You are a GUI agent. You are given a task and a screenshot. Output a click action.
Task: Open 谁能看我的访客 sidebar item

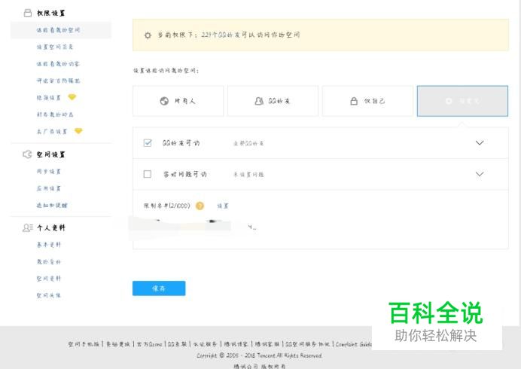tap(58, 64)
